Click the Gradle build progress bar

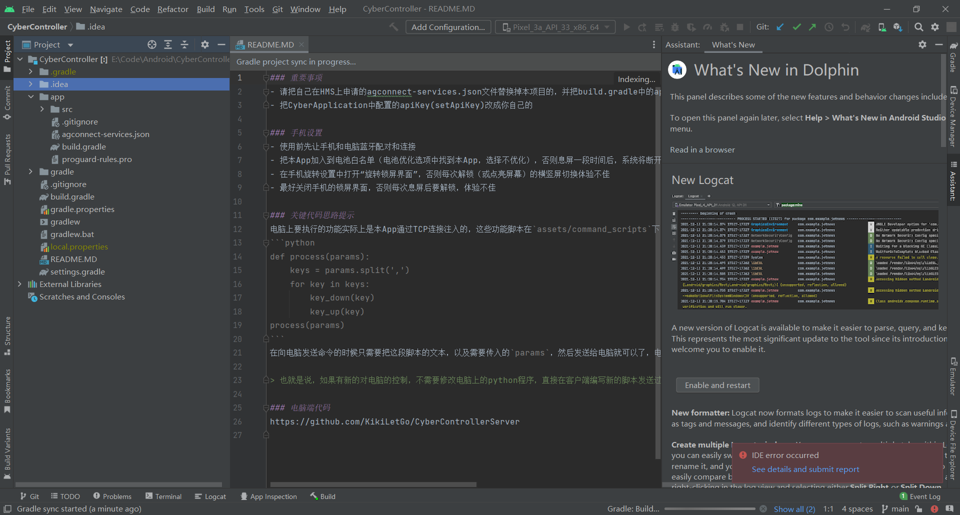(x=710, y=508)
